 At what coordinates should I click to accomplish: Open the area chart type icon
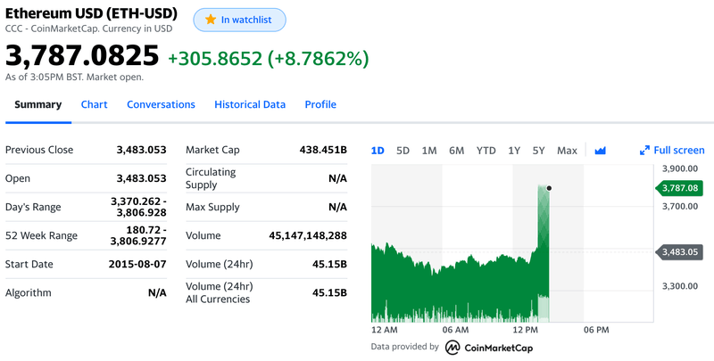pos(601,151)
